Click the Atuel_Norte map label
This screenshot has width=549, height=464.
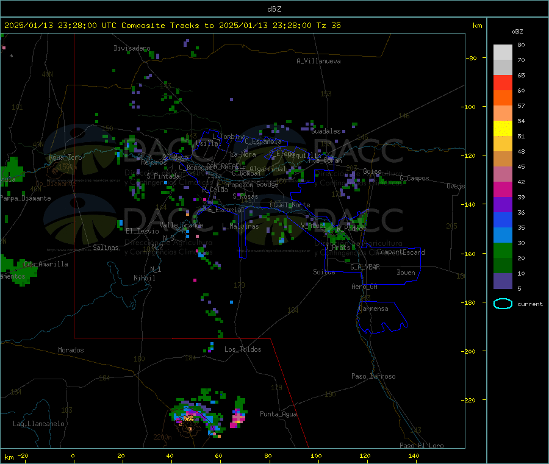click(x=290, y=205)
